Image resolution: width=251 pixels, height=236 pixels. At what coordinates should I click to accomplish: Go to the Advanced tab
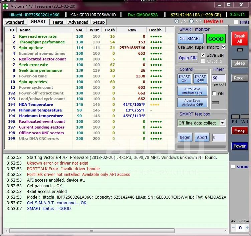[78, 22]
